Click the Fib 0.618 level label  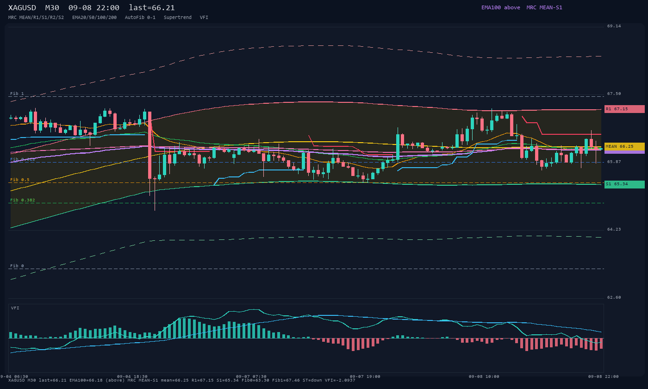[23, 159]
